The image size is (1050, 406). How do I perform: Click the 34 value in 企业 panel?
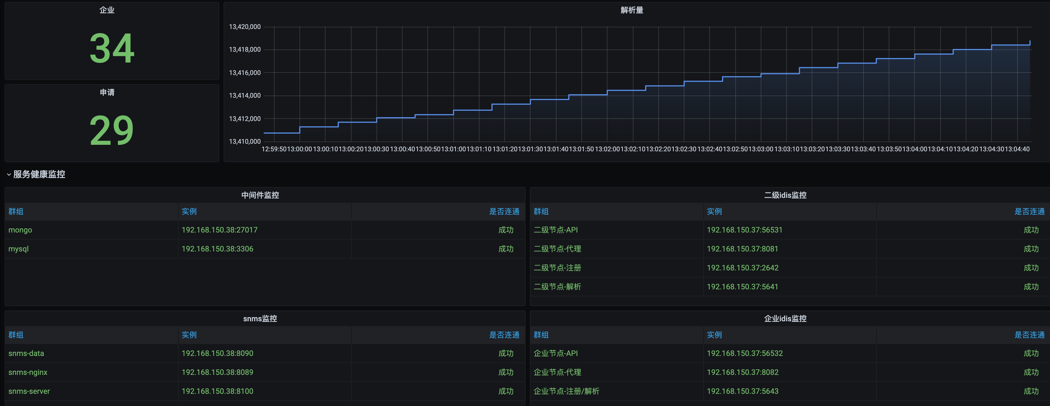(112, 49)
